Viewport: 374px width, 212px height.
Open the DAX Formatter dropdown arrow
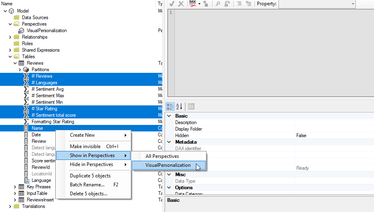coord(199,4)
